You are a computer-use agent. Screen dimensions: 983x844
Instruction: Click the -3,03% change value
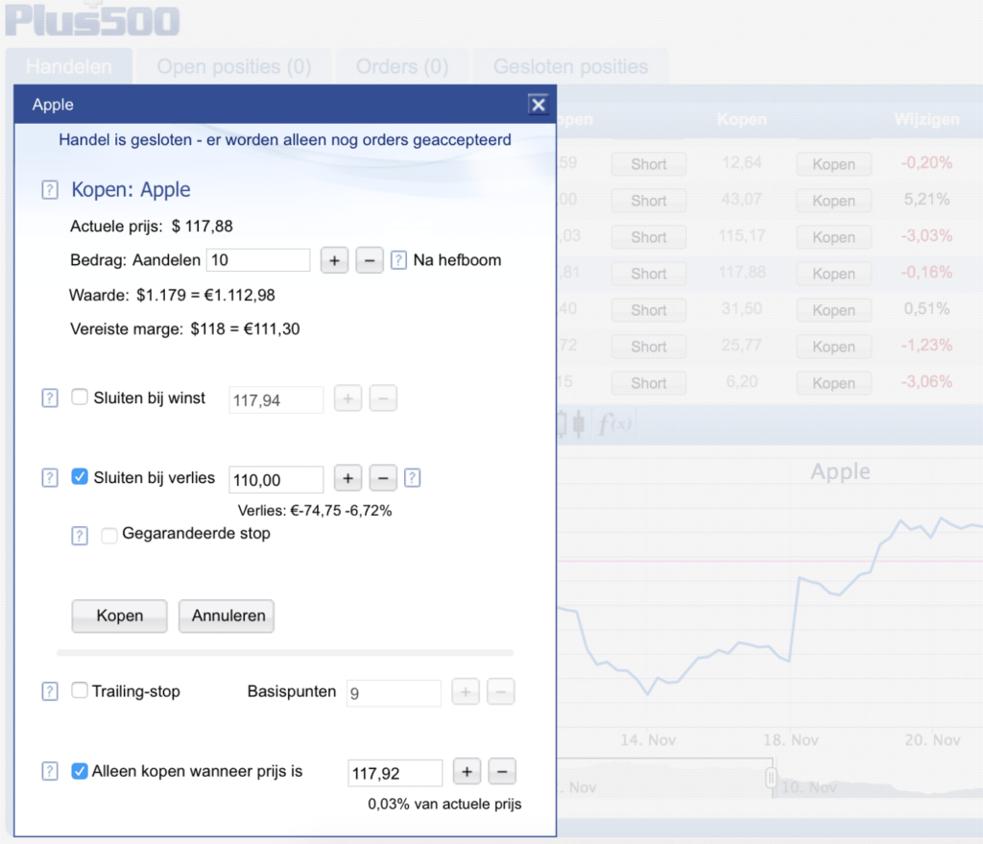click(x=926, y=236)
